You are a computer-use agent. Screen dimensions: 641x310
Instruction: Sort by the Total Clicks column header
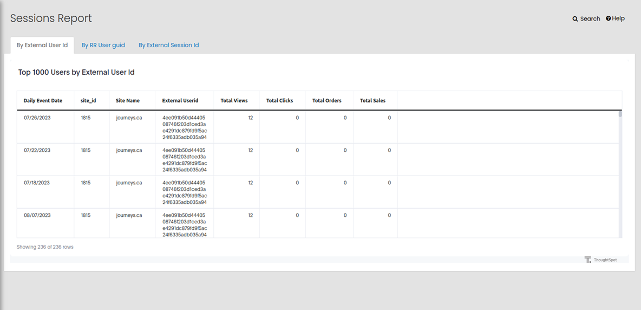tap(279, 101)
